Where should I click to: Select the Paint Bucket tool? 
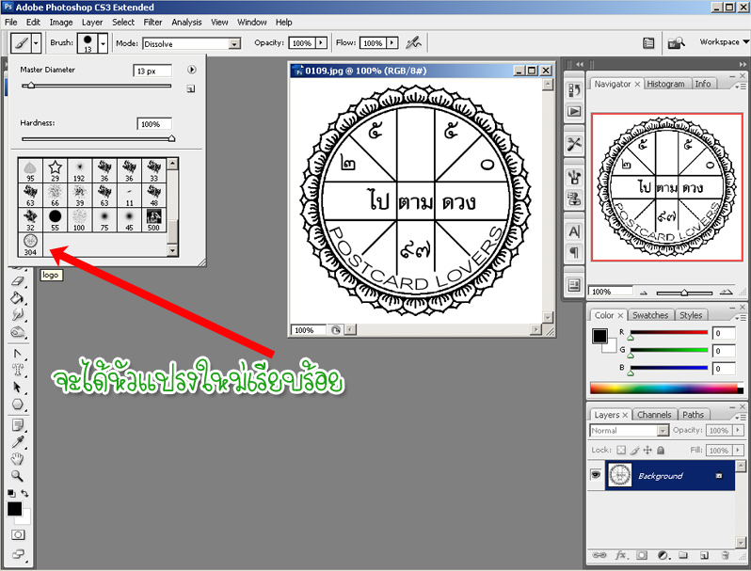click(18, 297)
